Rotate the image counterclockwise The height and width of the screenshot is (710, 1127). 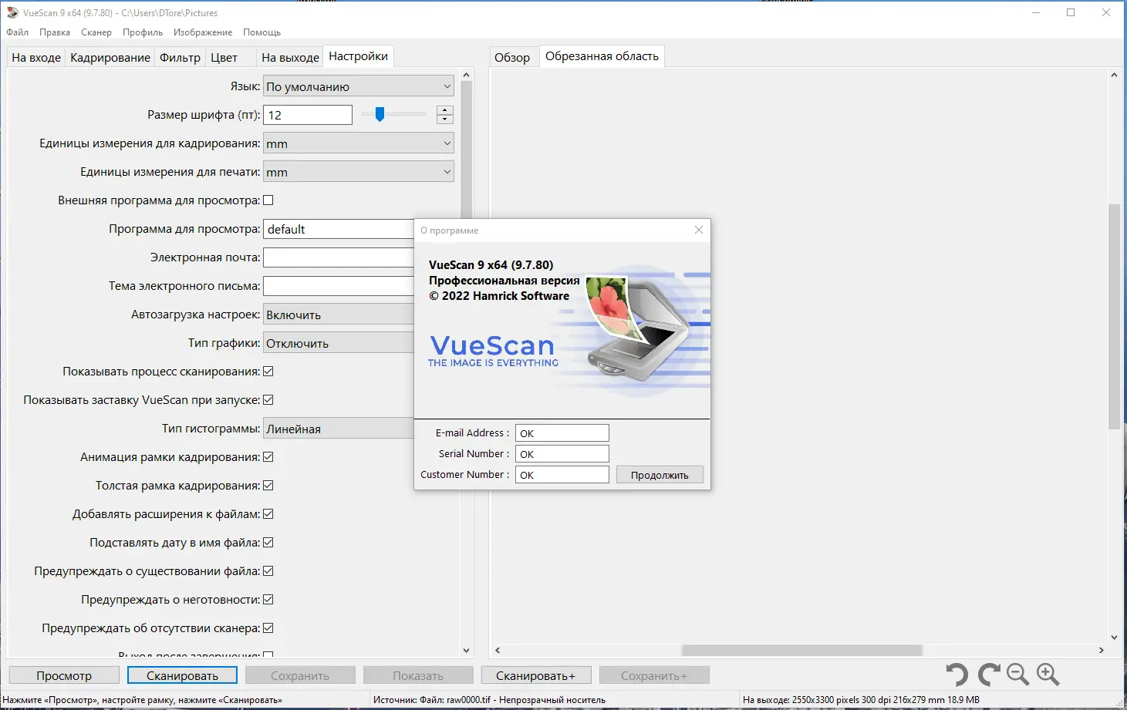click(x=957, y=675)
